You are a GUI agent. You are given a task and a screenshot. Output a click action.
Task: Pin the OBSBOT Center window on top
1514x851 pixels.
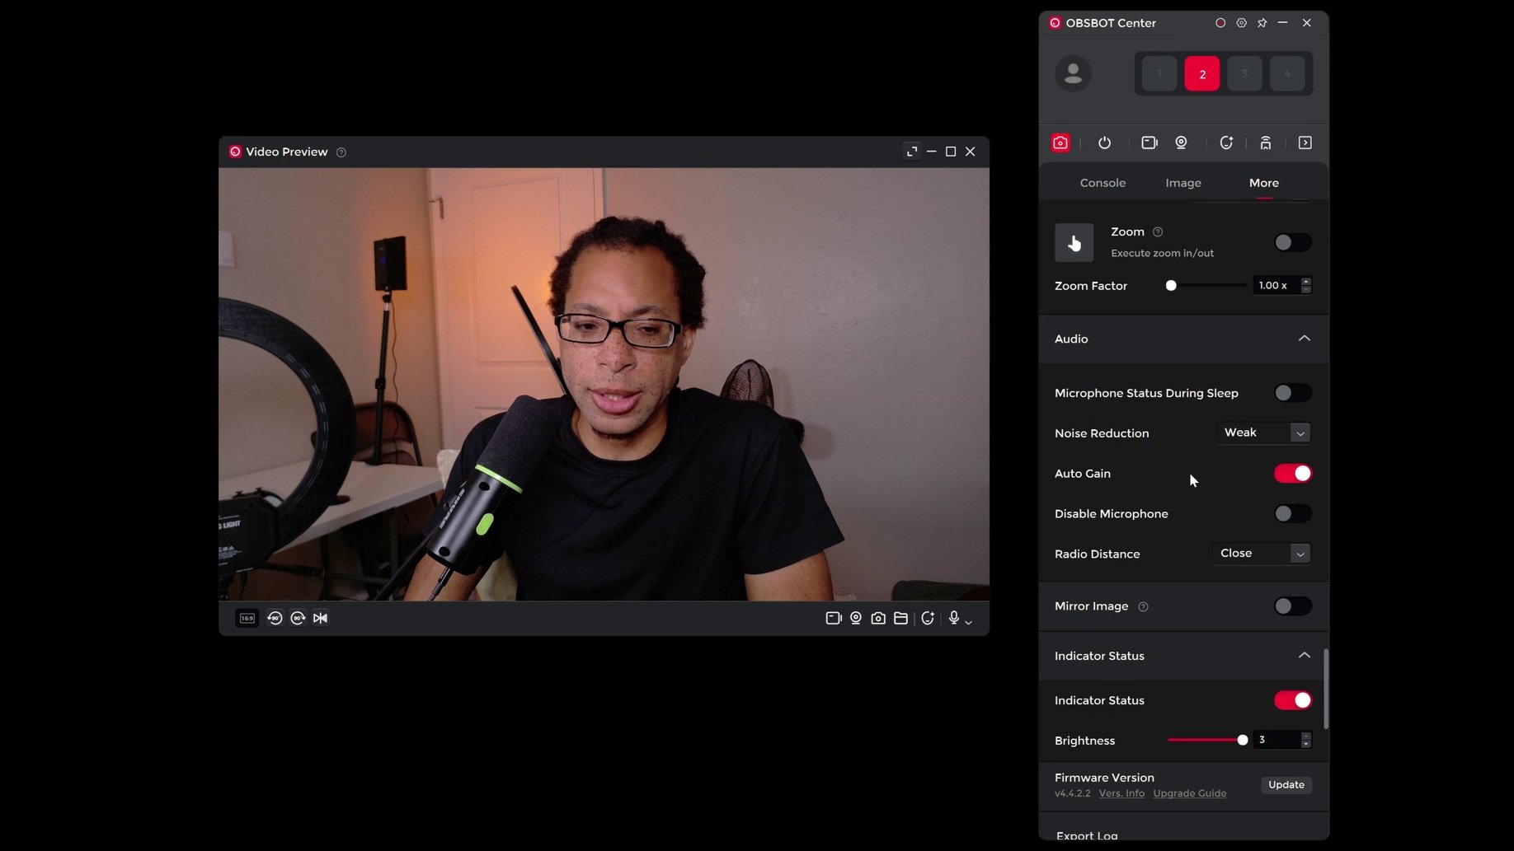[1262, 23]
